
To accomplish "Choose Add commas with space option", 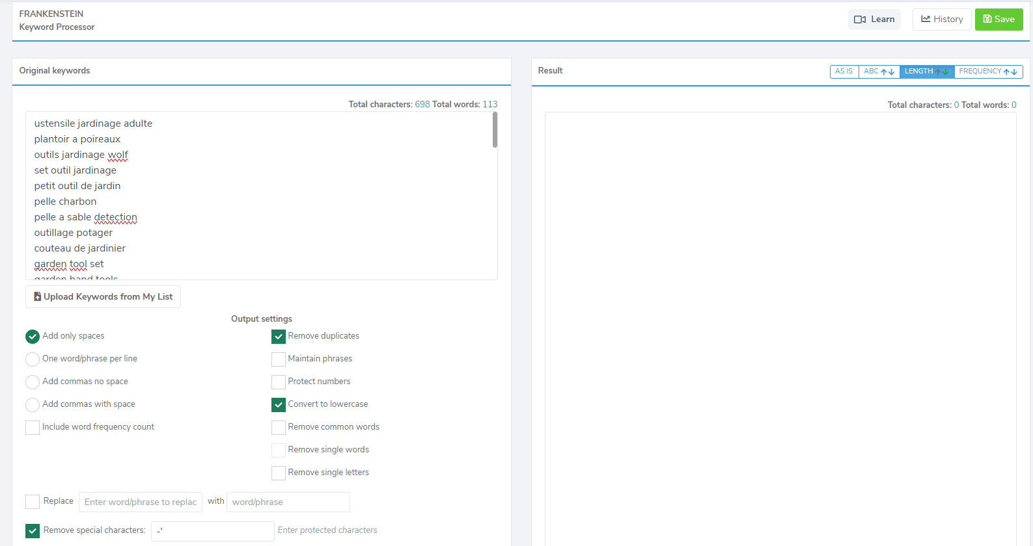I will 33,405.
